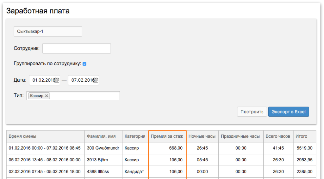Click total hours value 41:45
Viewport: 324px width, 179px height.
pos(278,148)
